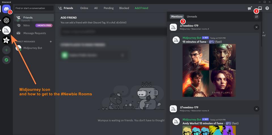272x135 pixels.
Task: Open Message Requests in sidebar
Action: (34, 33)
